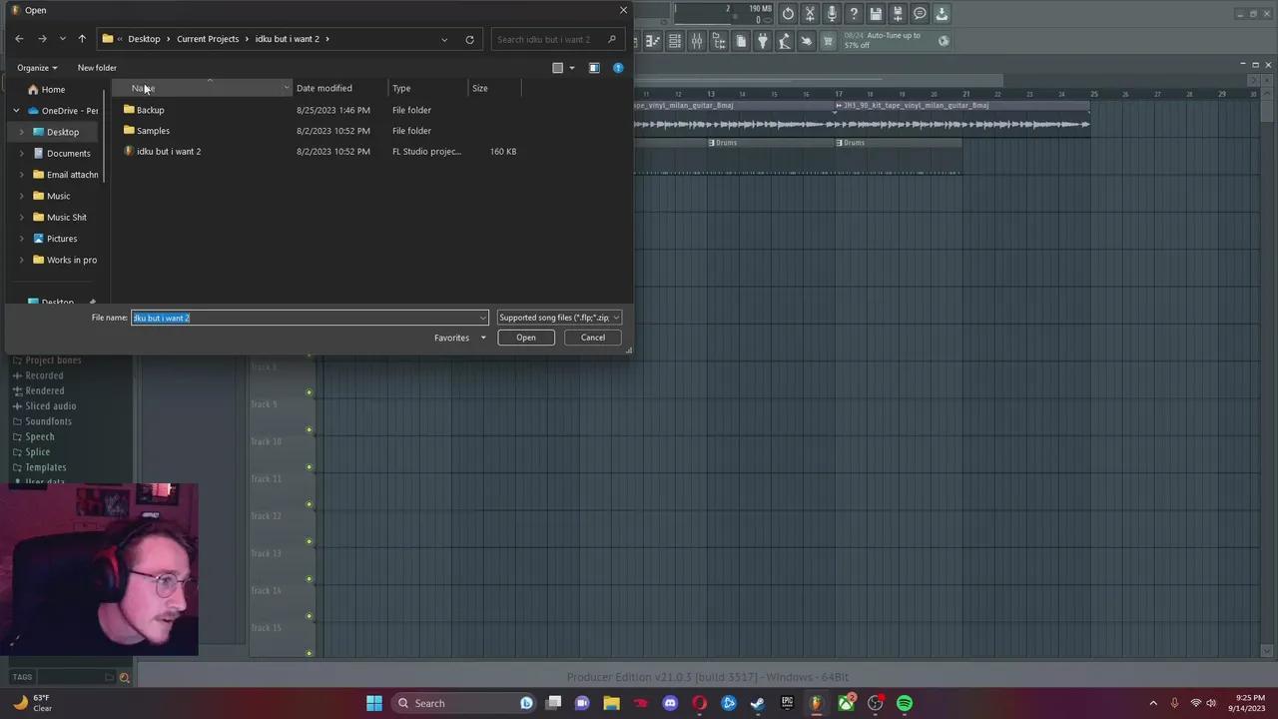This screenshot has height=719, width=1278.
Task: Toggle mute on Track 10 green dot
Action: pyautogui.click(x=310, y=467)
